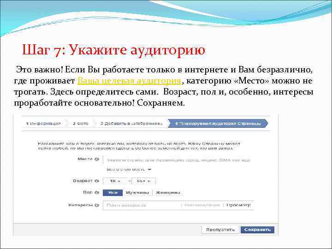
Task: Open the maximum age 65+ dropdown
Action: 143,181
